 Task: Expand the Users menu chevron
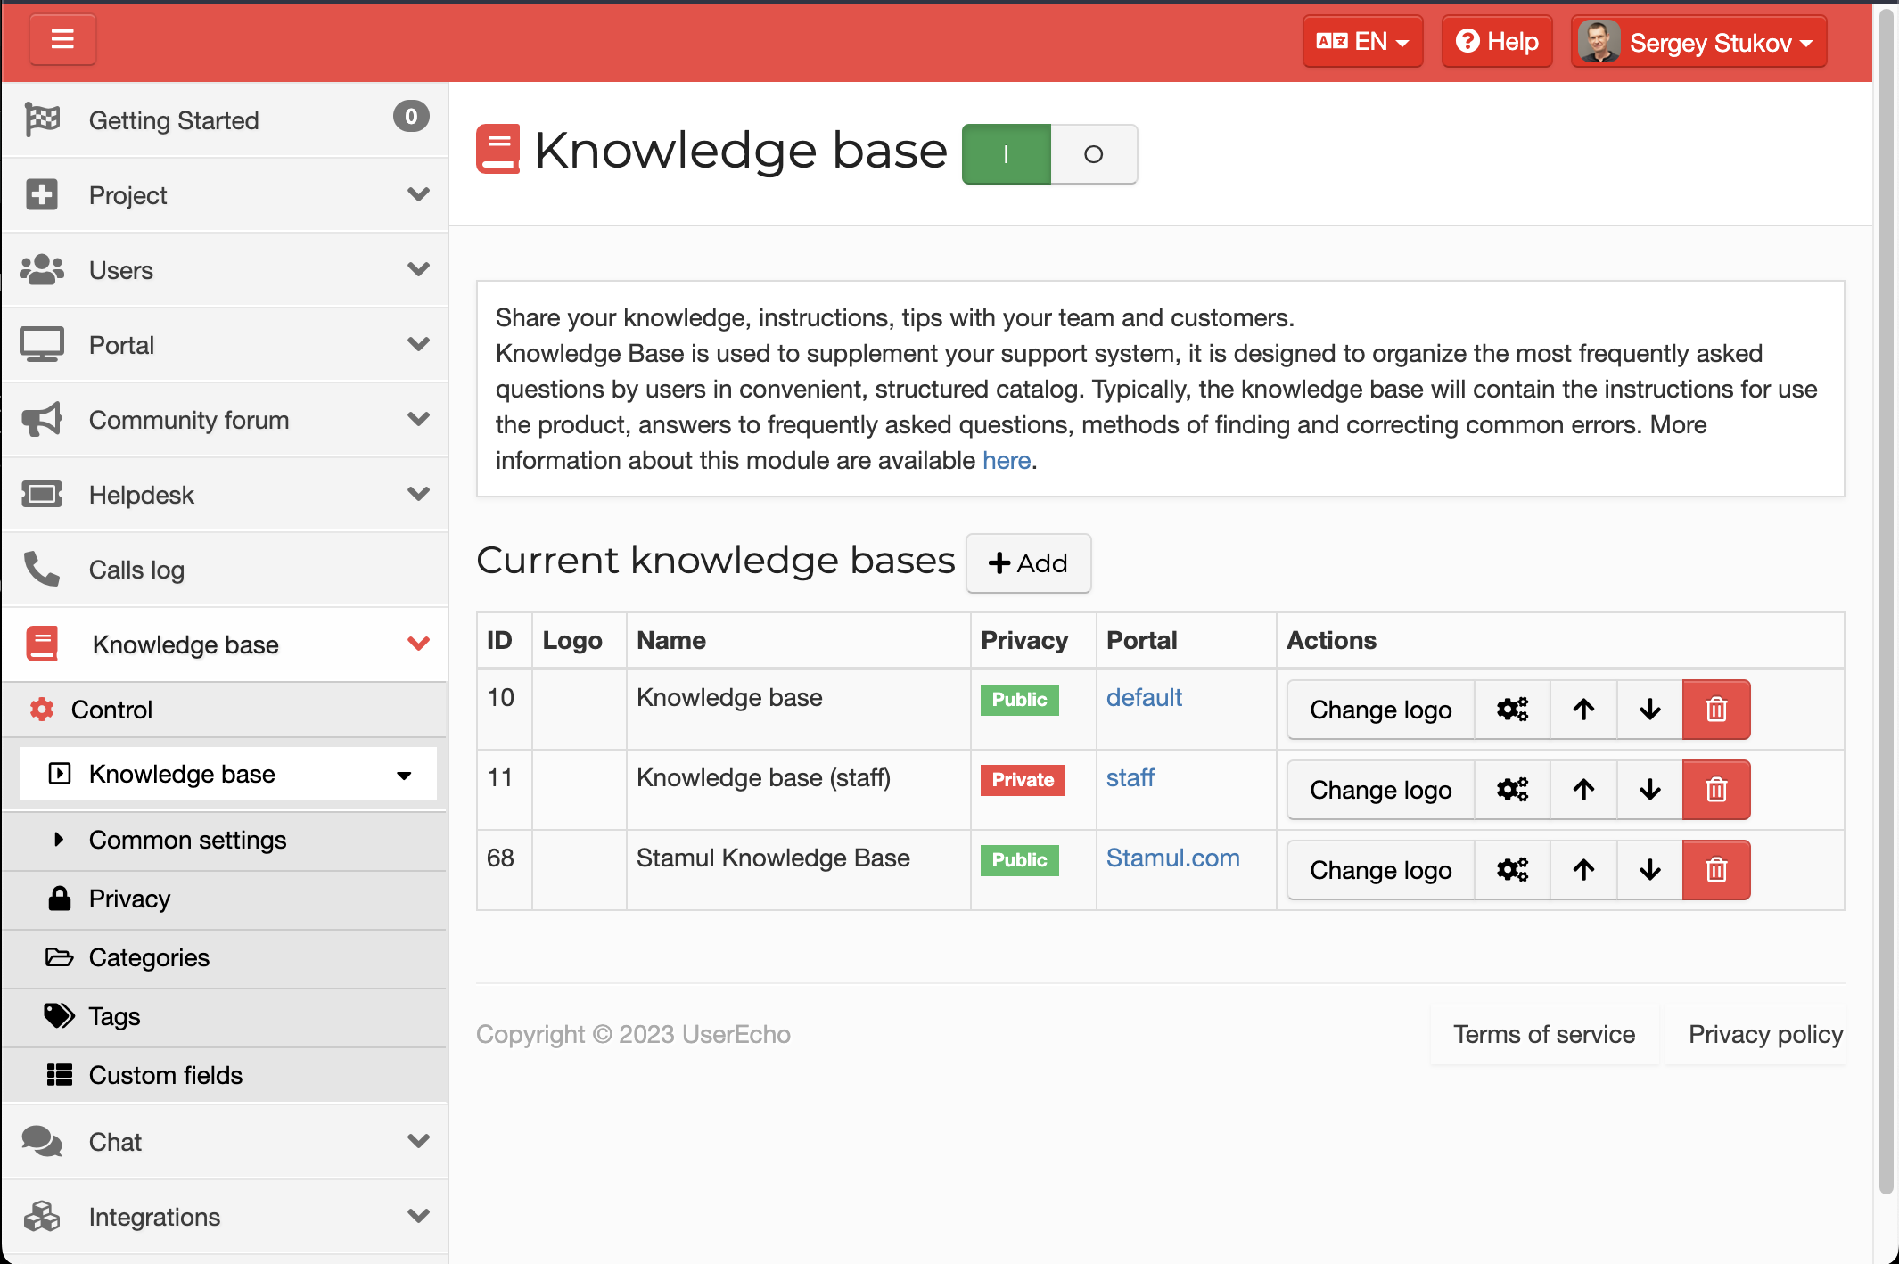[x=418, y=269]
